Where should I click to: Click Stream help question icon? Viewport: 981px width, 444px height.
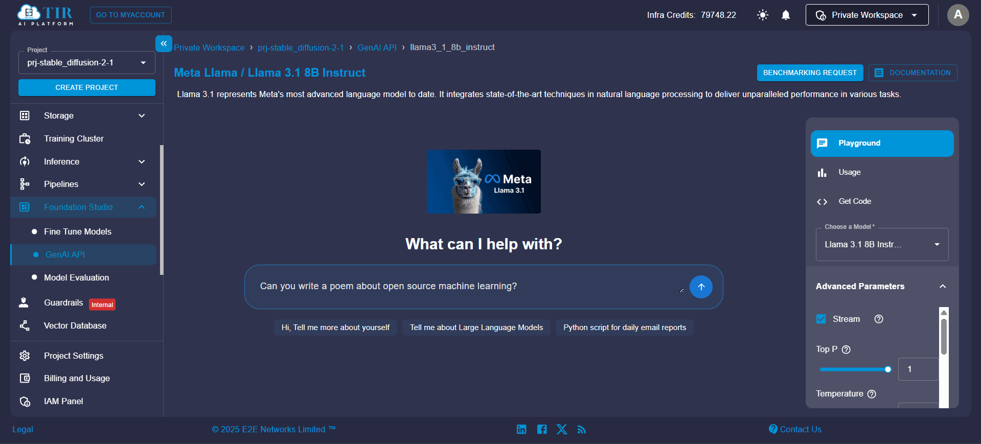point(879,319)
